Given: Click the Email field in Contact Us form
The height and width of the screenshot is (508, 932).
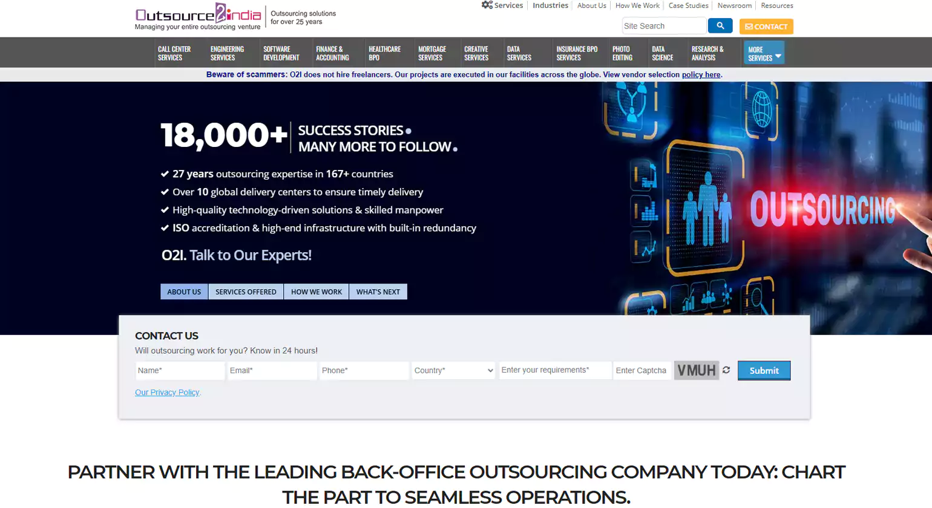Looking at the screenshot, I should [x=271, y=369].
